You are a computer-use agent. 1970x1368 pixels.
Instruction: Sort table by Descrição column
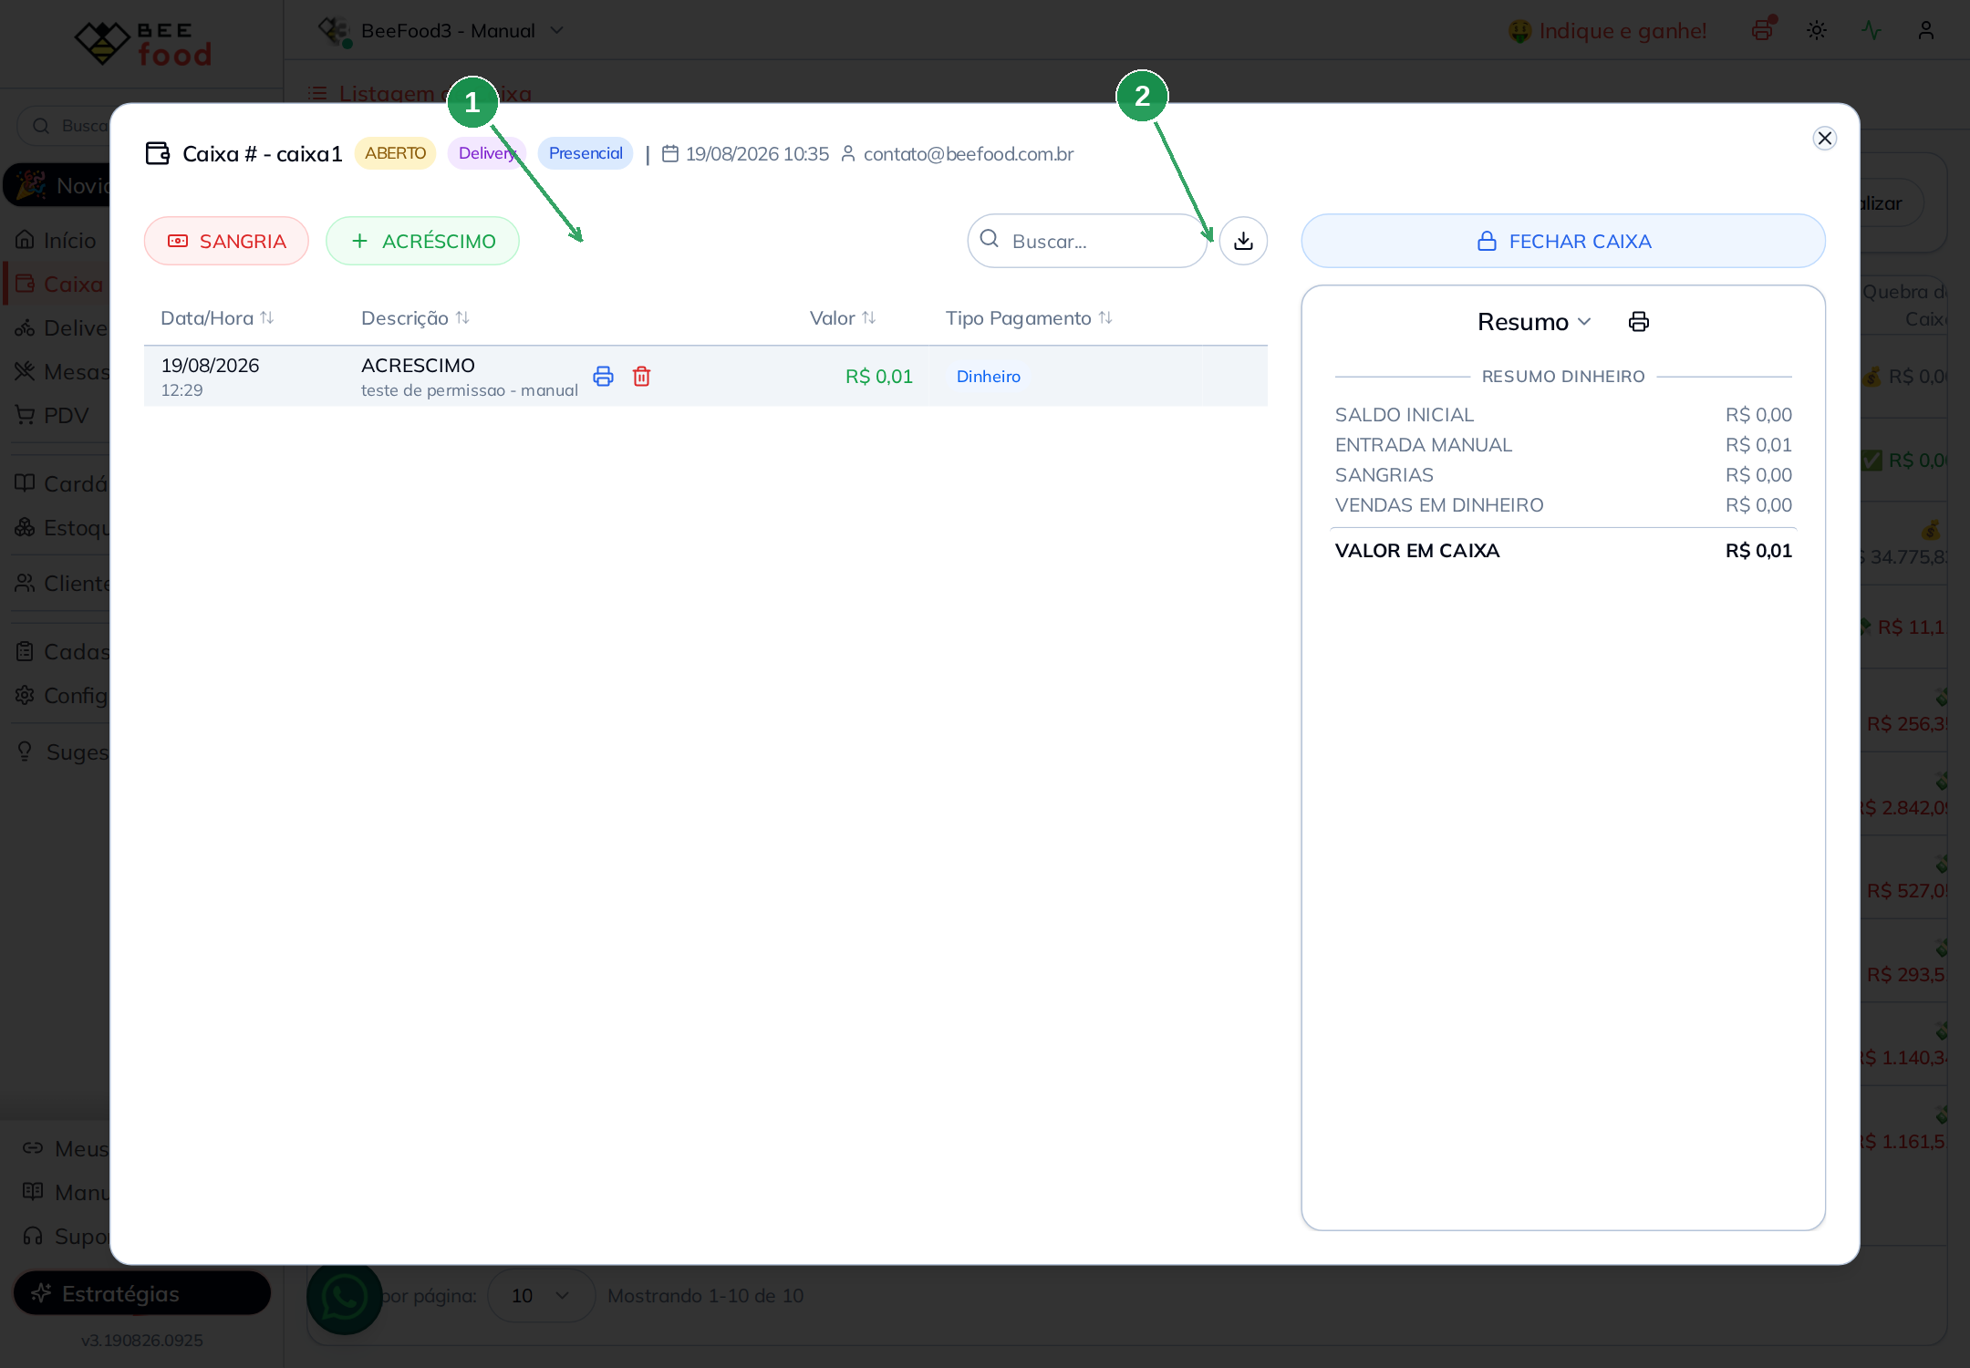[416, 318]
